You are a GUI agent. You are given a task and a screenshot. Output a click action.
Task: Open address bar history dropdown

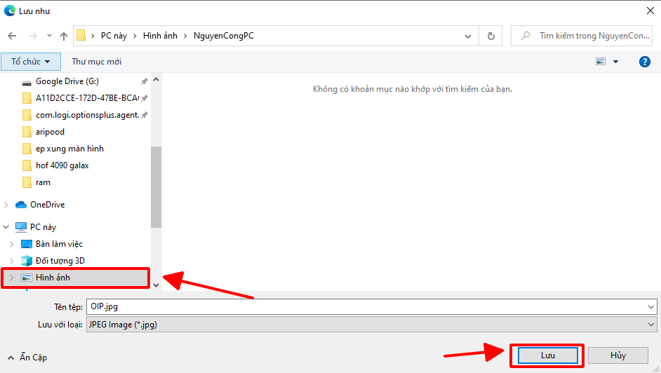pos(468,36)
